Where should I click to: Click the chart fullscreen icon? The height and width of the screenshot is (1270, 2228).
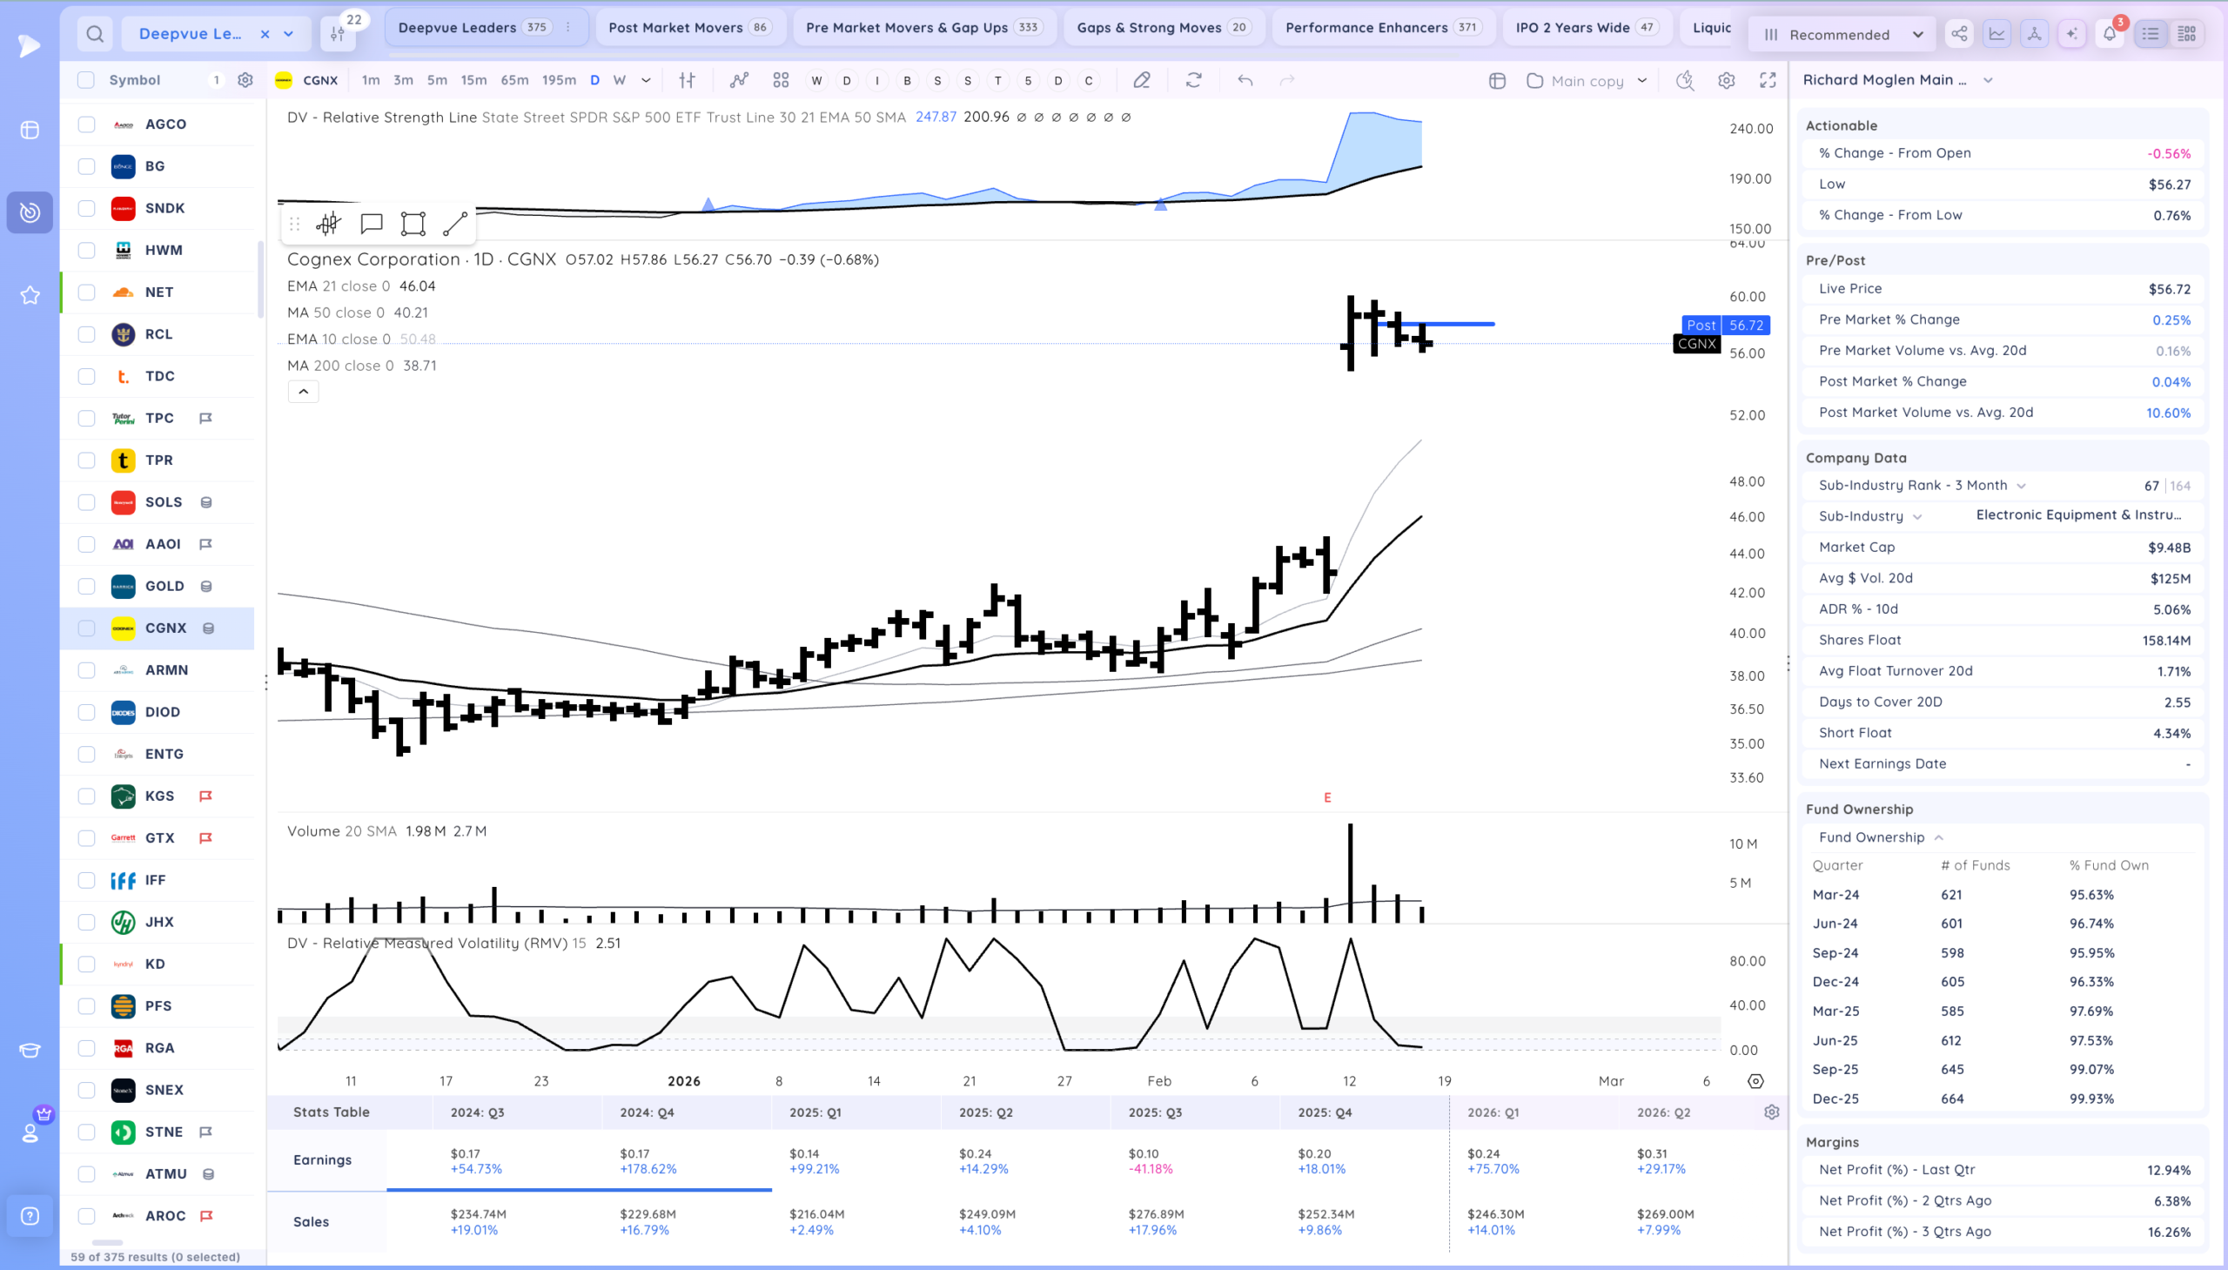tap(1768, 80)
